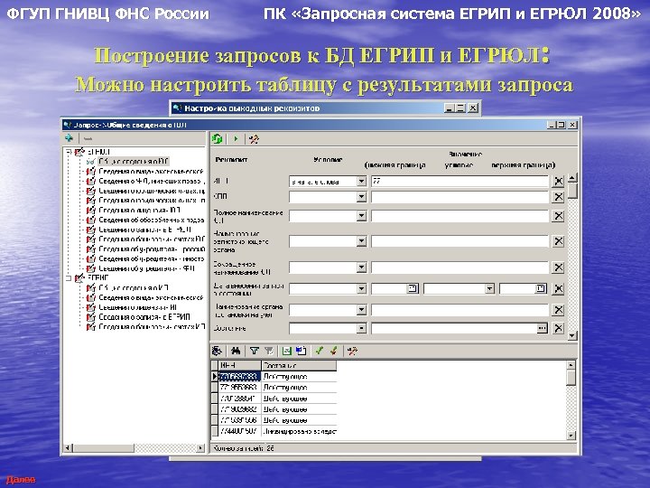Select Сведения об обособленных подразделениях tree item
This screenshot has width=650, height=488.
coord(152,220)
